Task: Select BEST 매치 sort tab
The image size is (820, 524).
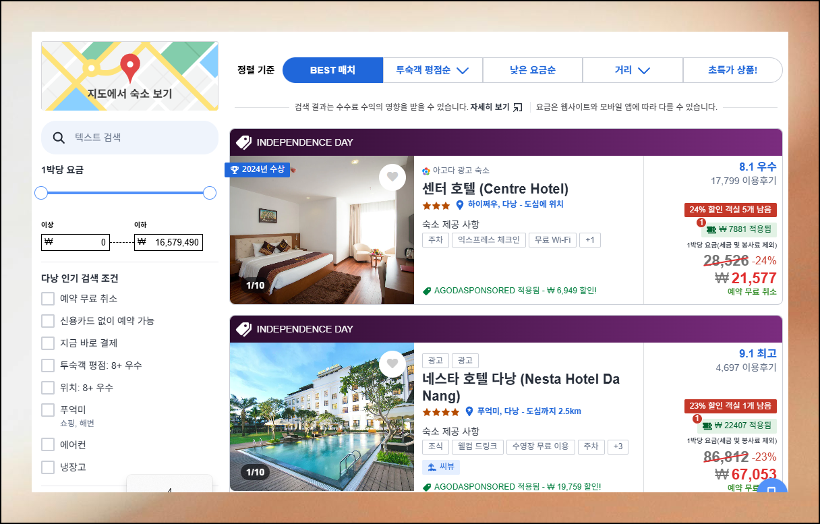Action: coord(332,70)
